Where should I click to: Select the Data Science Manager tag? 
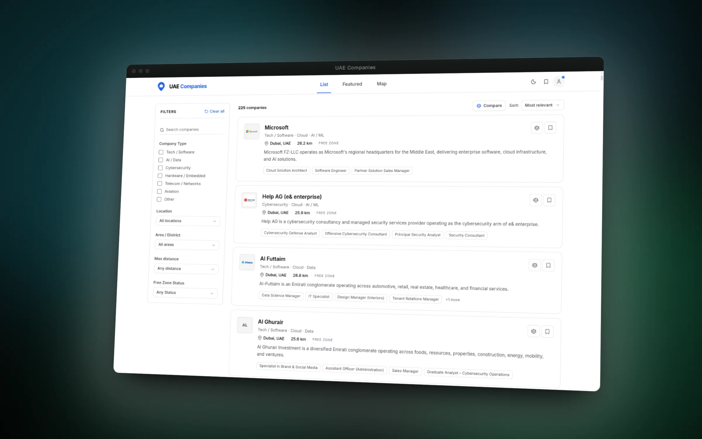click(x=281, y=296)
